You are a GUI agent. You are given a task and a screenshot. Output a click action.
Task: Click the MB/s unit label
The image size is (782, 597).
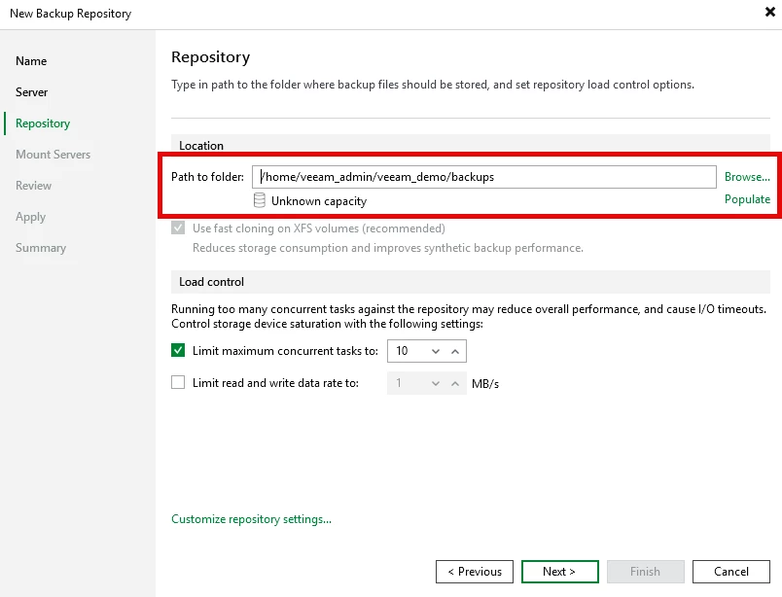coord(485,383)
